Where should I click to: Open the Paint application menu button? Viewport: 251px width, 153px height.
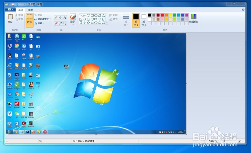[x=10, y=9]
